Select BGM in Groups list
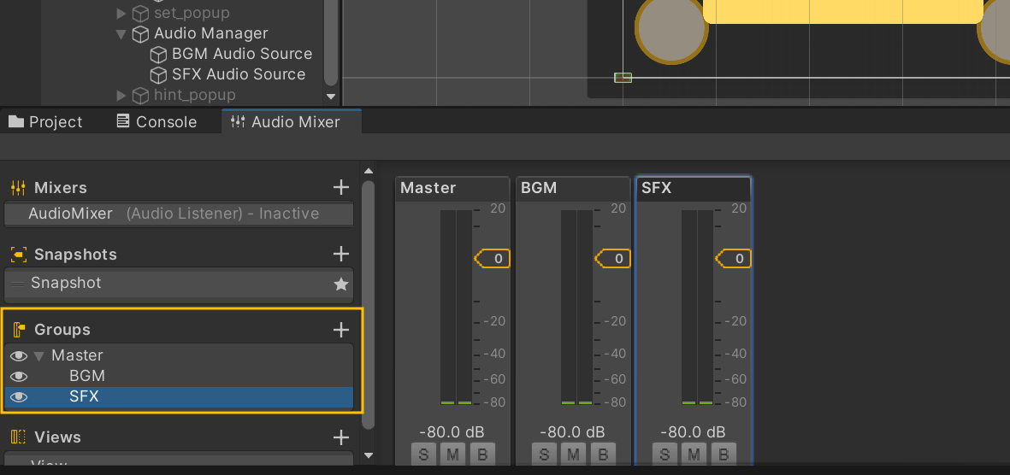The height and width of the screenshot is (475, 1010). [179, 376]
